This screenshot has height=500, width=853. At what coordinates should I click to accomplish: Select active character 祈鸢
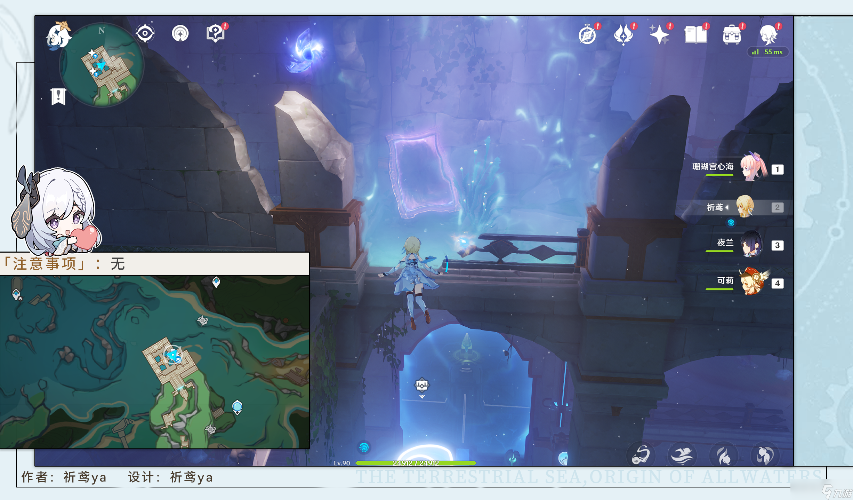pos(730,207)
